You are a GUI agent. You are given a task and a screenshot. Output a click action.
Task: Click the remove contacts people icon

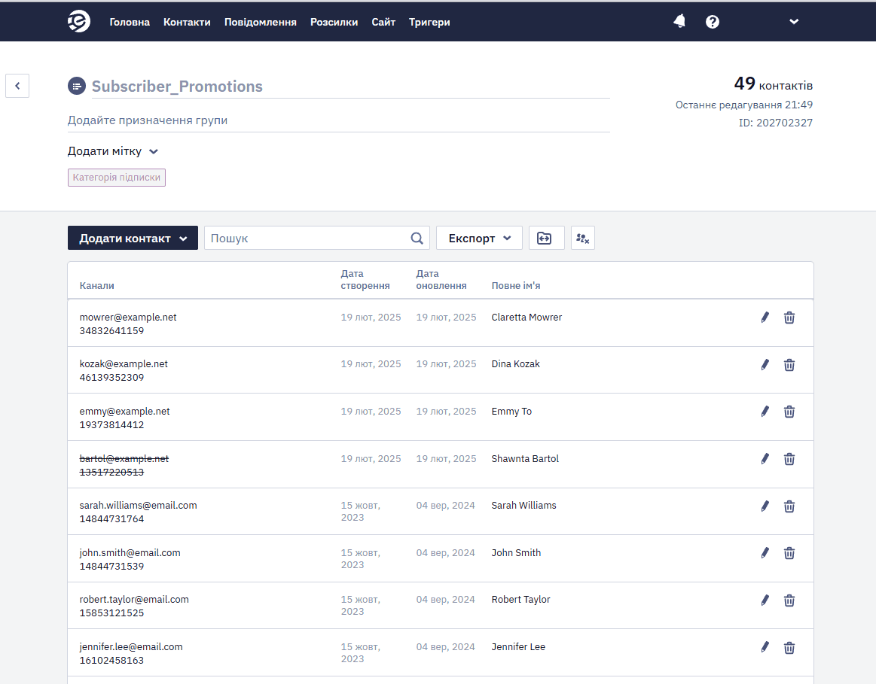pyautogui.click(x=583, y=239)
